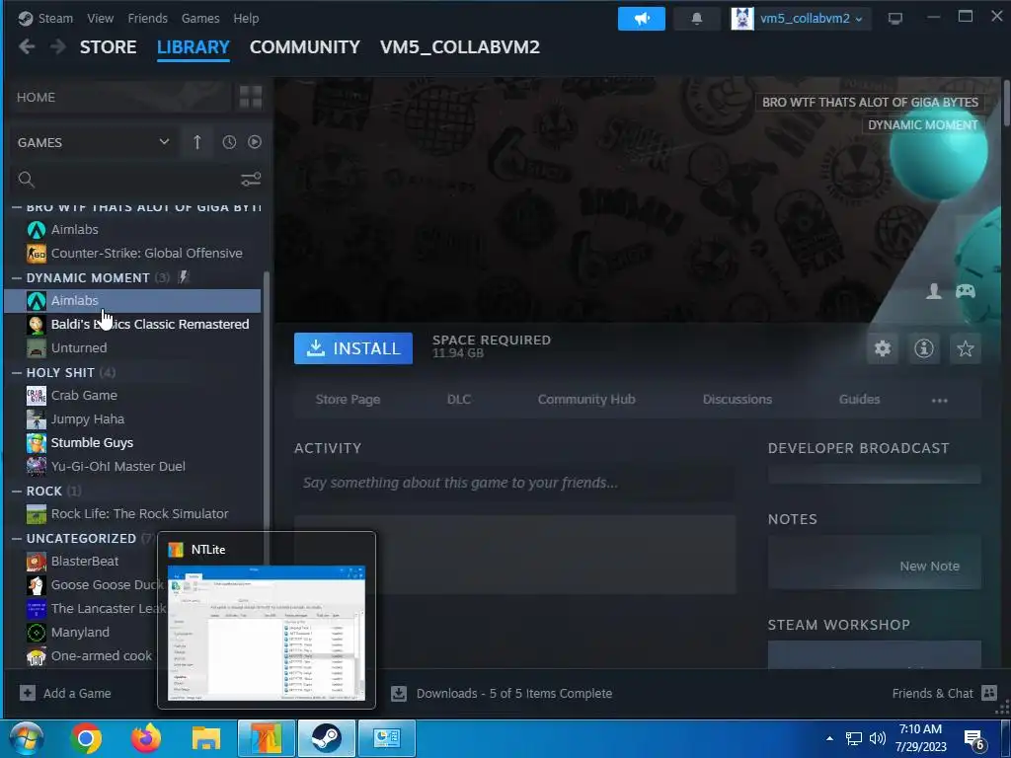This screenshot has width=1011, height=758.
Task: Select Crab Game
Action: coord(132,395)
